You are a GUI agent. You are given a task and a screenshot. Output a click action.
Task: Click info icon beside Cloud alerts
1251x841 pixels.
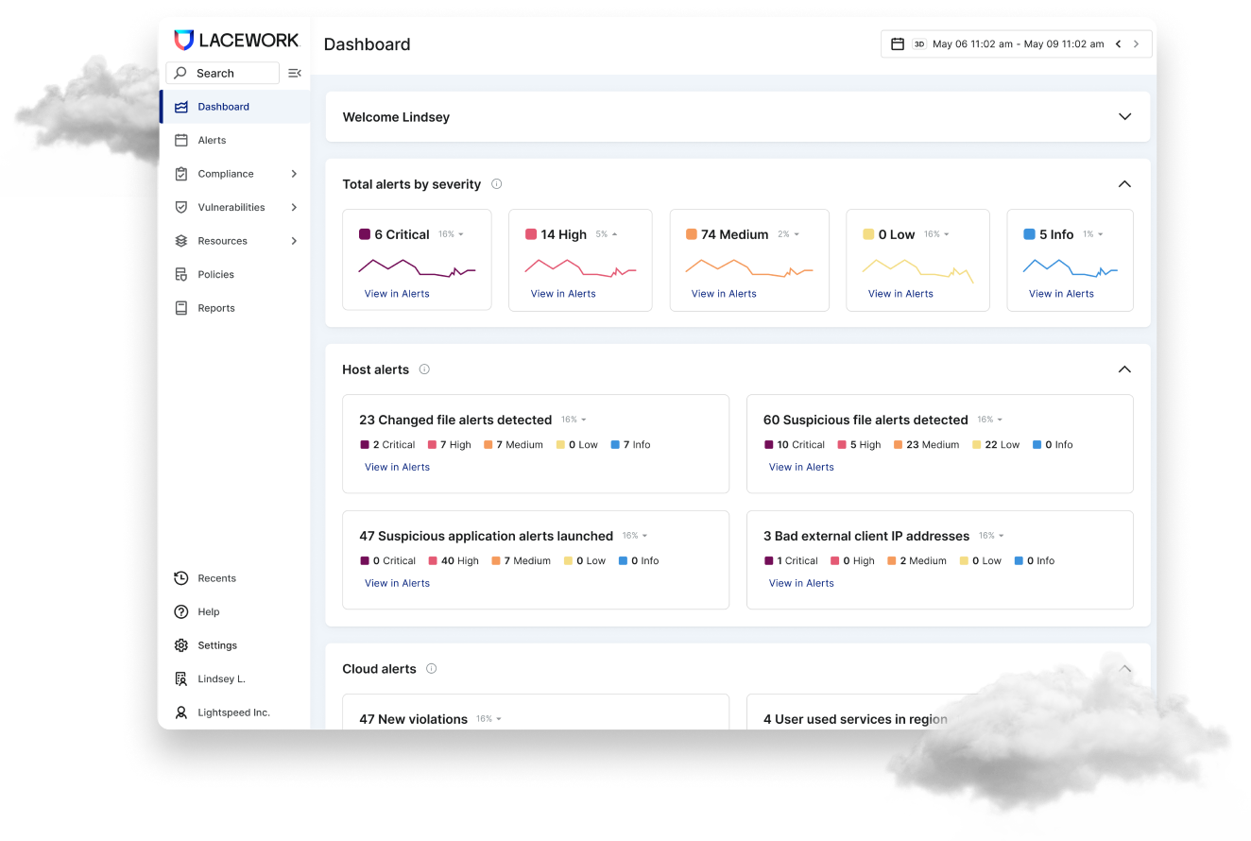[432, 668]
